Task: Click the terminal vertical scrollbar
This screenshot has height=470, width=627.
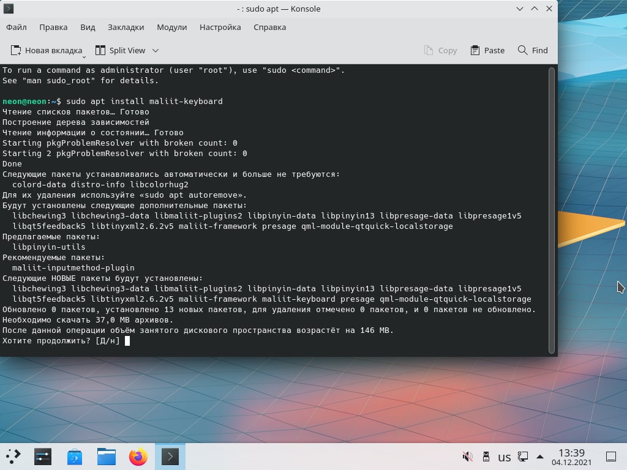Action: (552, 211)
